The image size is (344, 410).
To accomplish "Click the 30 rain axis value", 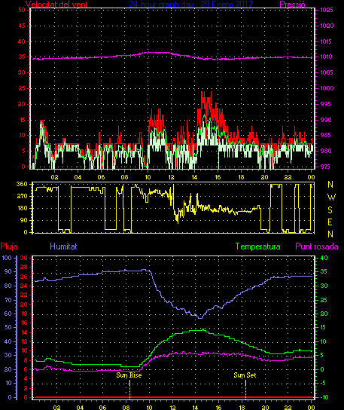I will [x=24, y=258].
